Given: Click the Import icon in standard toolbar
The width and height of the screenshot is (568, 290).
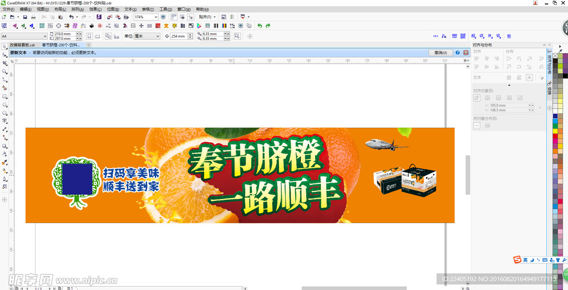Looking at the screenshot, I should (109, 17).
